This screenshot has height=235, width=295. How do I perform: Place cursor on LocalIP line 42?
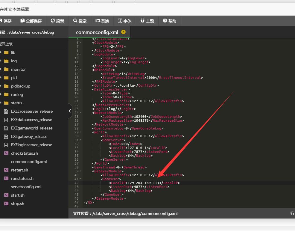144,183
